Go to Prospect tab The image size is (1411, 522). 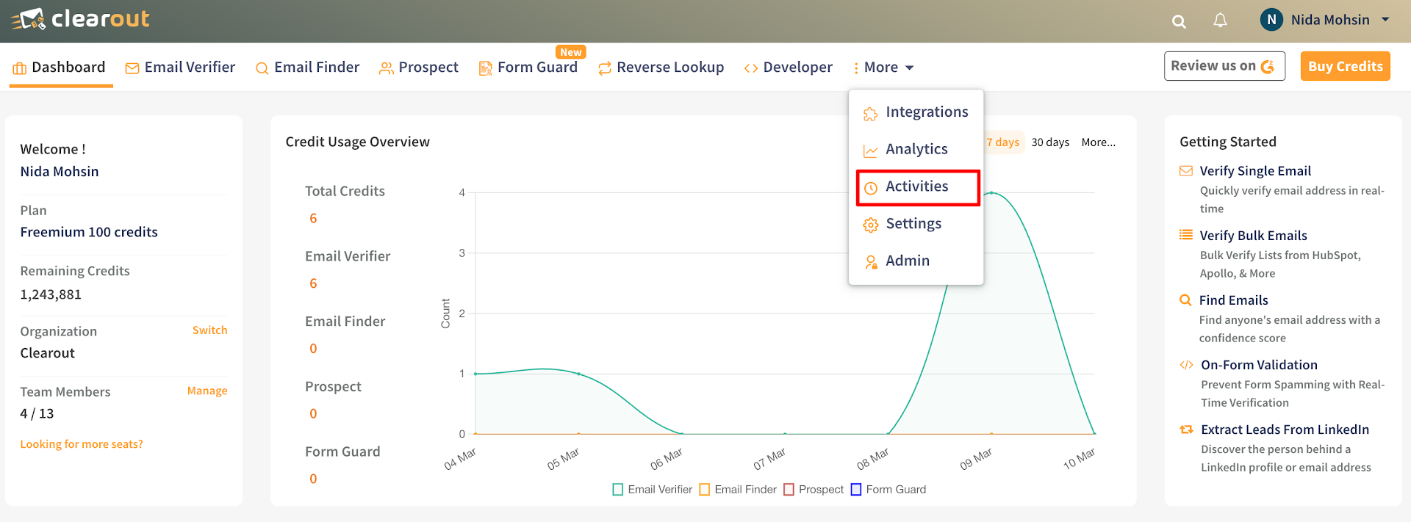click(x=418, y=68)
